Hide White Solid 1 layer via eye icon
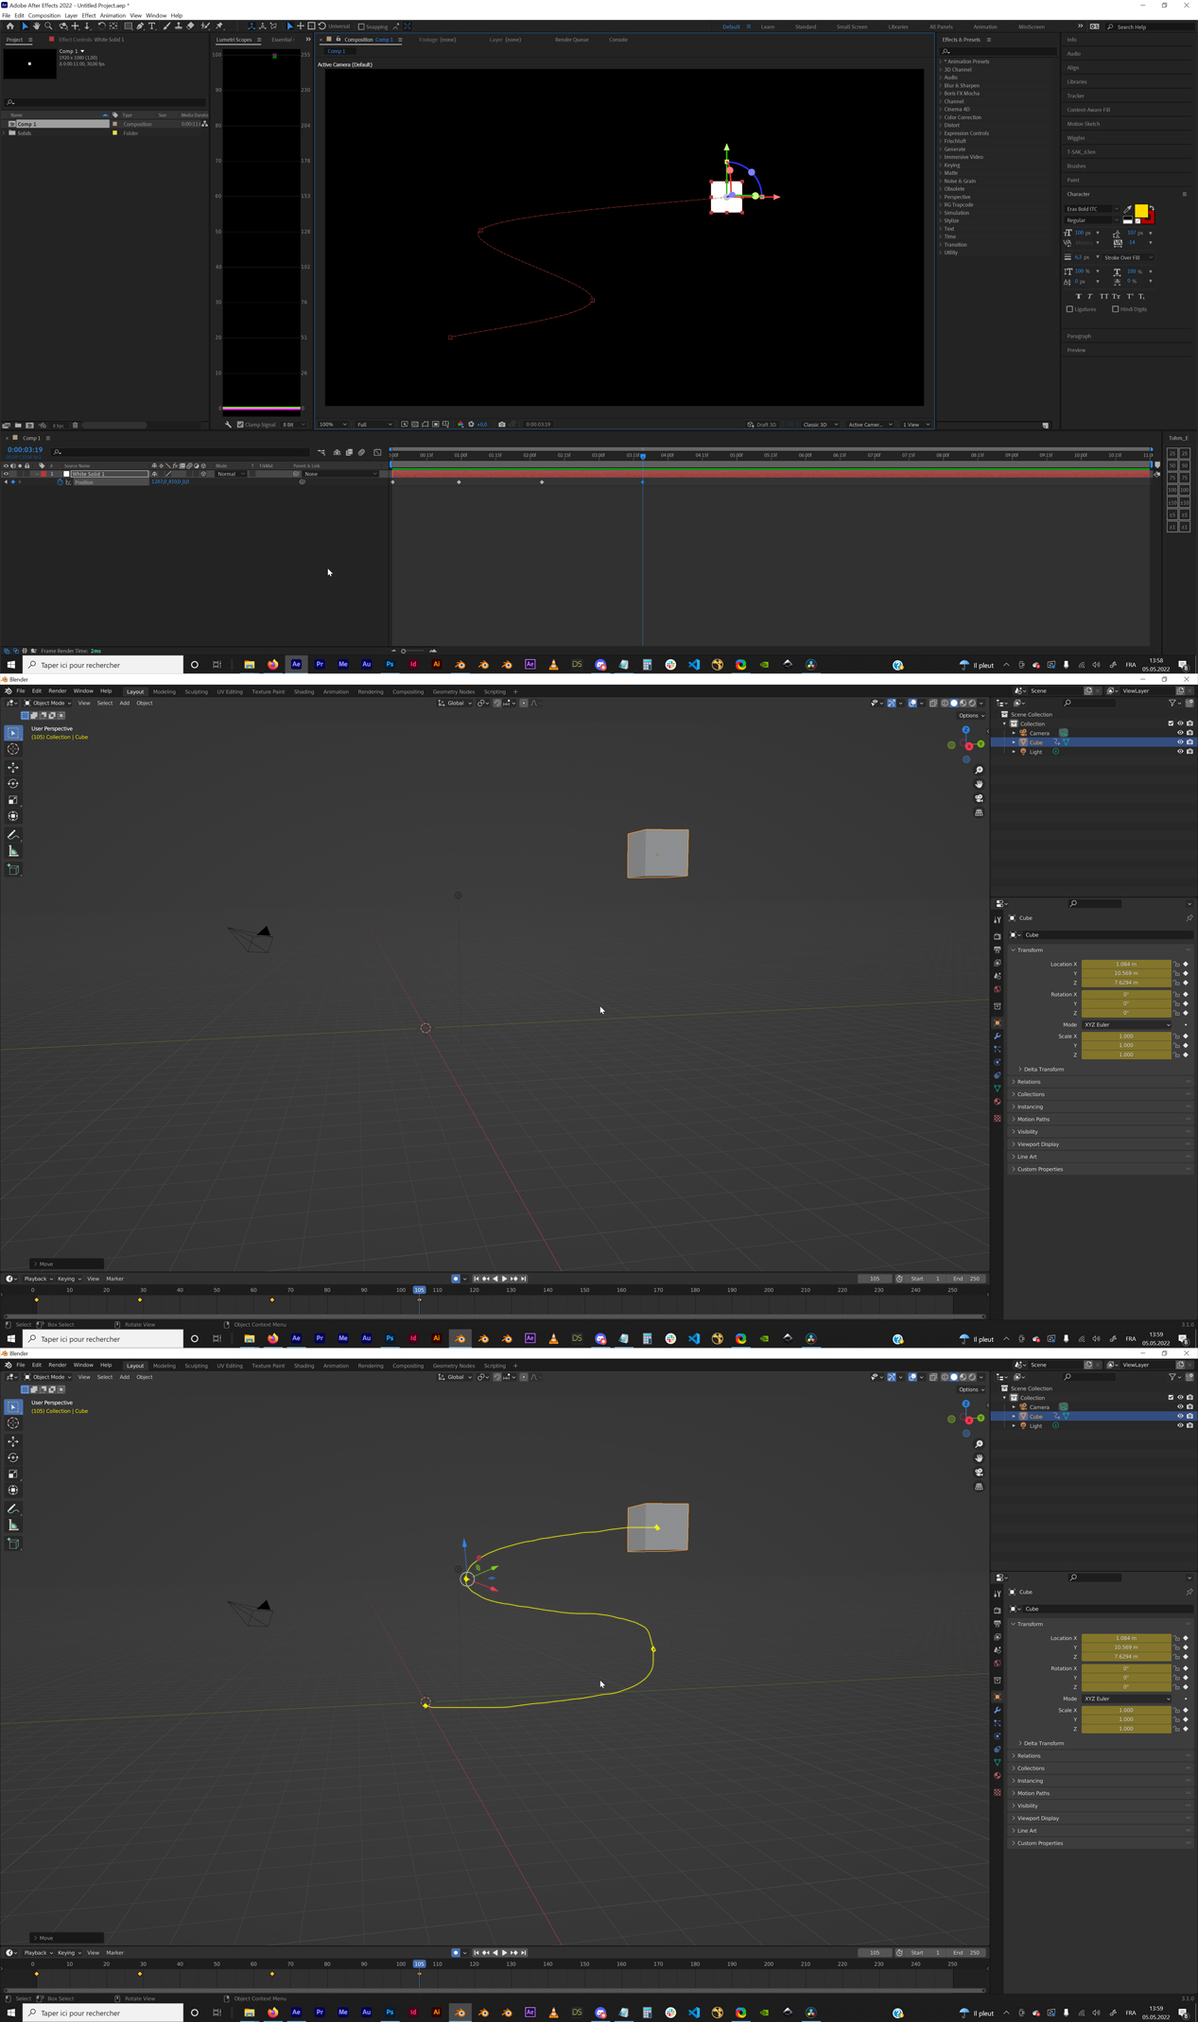Viewport: 1198px width, 2022px height. point(6,474)
